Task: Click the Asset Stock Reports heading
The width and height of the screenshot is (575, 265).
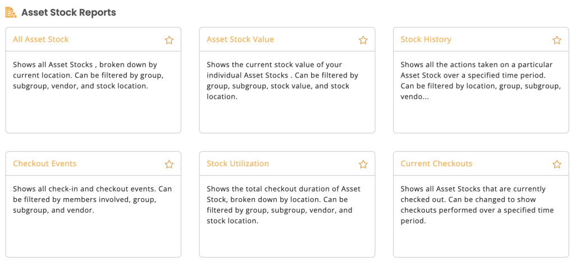Action: click(x=69, y=12)
